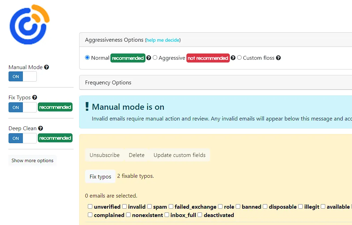Choose the Custom floss radio option
Screen dimensions: 352x225
pyautogui.click(x=239, y=58)
